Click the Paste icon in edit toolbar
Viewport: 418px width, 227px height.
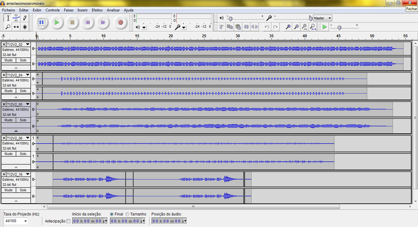point(238,27)
